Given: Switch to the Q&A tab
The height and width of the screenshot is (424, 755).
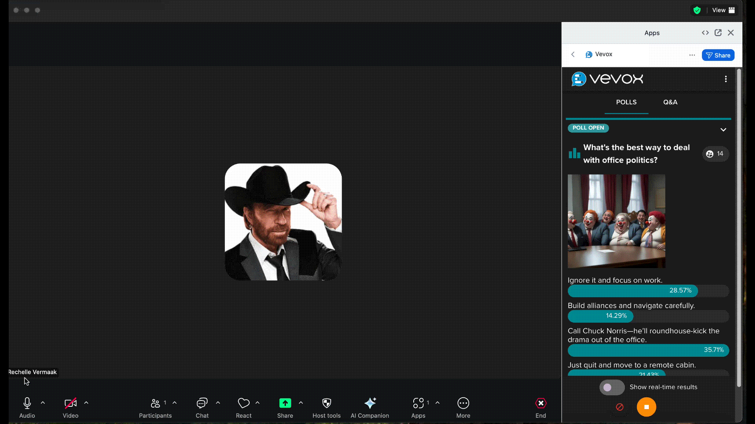Looking at the screenshot, I should click(x=670, y=102).
